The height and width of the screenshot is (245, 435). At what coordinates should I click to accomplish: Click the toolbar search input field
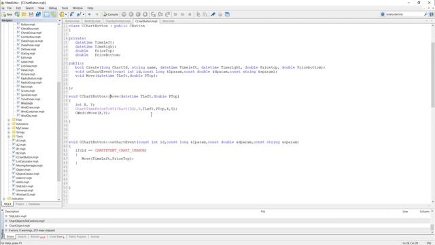pos(404,14)
